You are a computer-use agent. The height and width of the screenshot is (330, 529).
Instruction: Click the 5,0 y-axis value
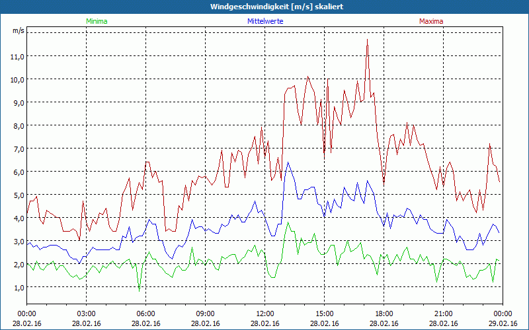(x=19, y=195)
